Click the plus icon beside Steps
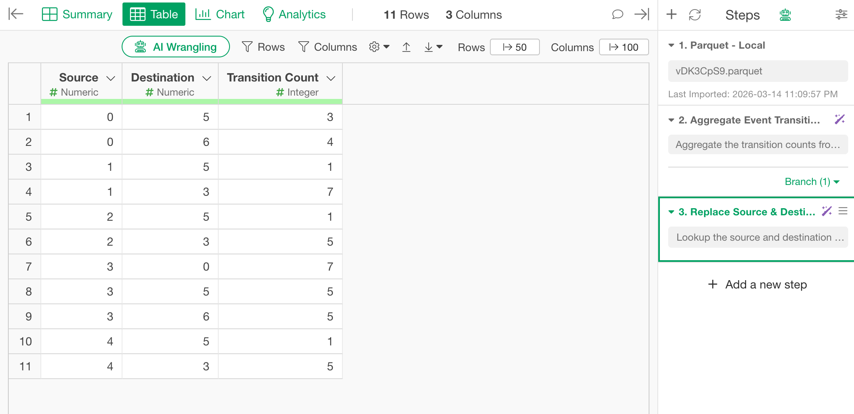Viewport: 854px width, 414px height. click(x=671, y=15)
